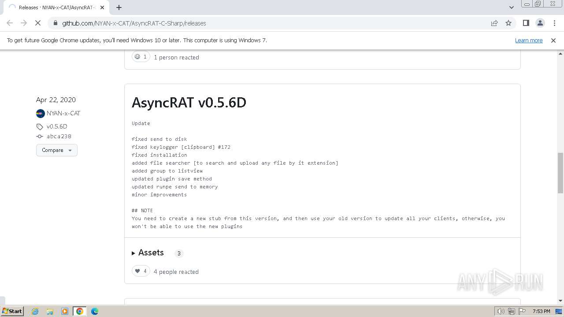This screenshot has height=317, width=564.
Task: Open the Learn more link
Action: pos(529,41)
